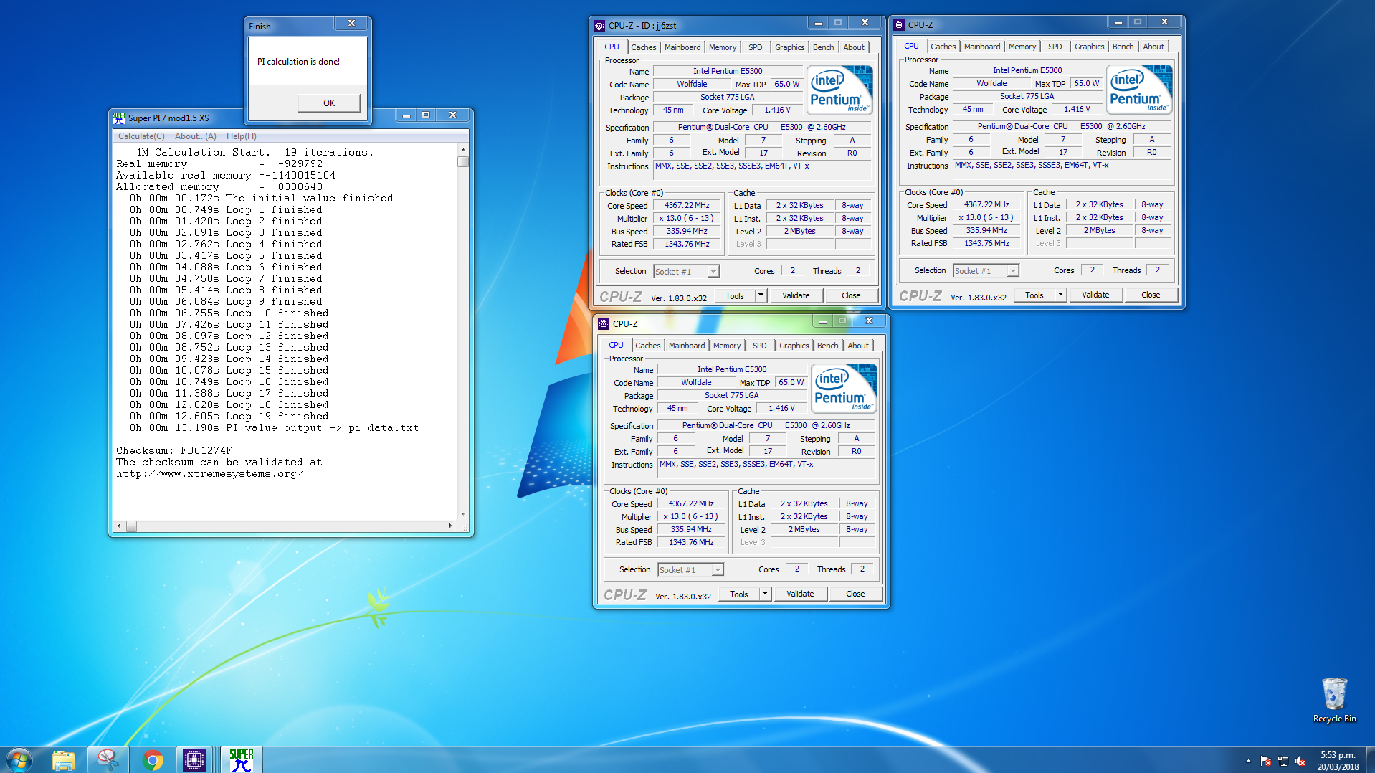Open Bench tab in CPU-Z jj6zst window
The image size is (1375, 773).
click(x=824, y=47)
